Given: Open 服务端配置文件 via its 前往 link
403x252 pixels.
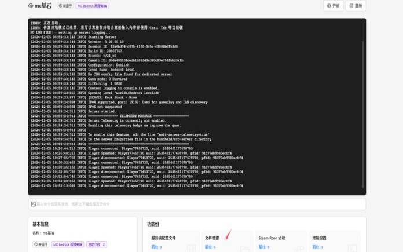Looking at the screenshot, I should click(x=156, y=247).
